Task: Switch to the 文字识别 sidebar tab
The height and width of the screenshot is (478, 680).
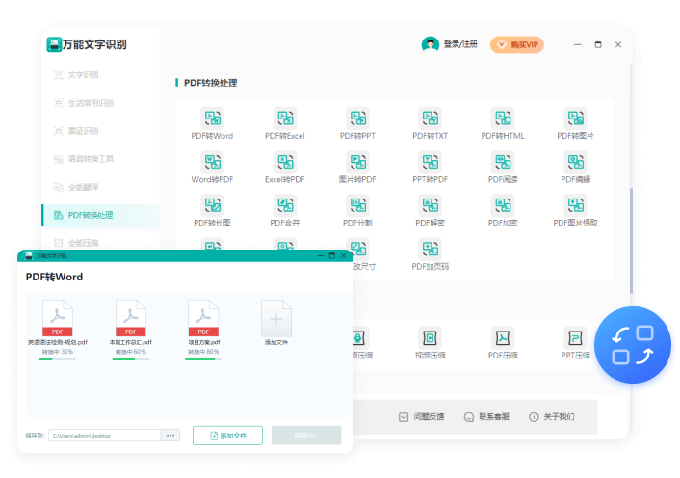Action: (83, 74)
